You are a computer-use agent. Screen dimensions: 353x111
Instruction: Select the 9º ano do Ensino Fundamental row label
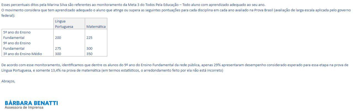click(28, 46)
